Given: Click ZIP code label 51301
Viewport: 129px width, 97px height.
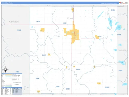Looking at the screenshot, I should tap(64, 23).
